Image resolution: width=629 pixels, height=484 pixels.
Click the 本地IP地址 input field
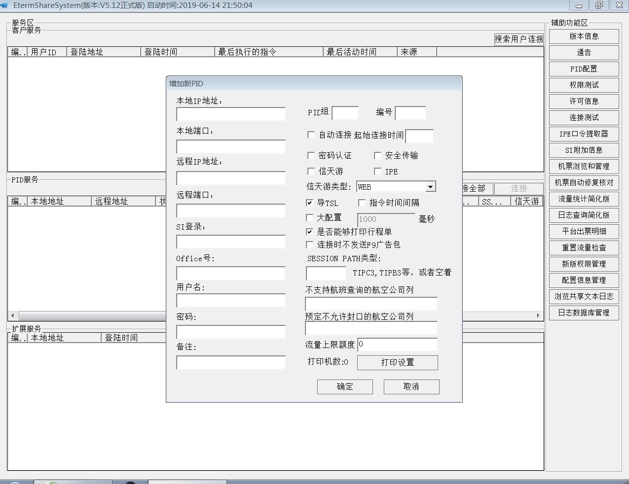[230, 114]
